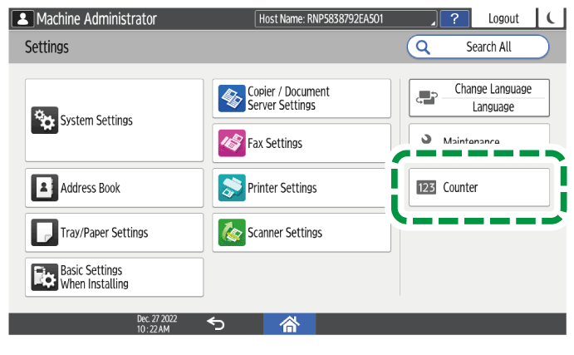Open the Scanner Settings icon
Image resolution: width=574 pixels, height=355 pixels.
click(230, 233)
